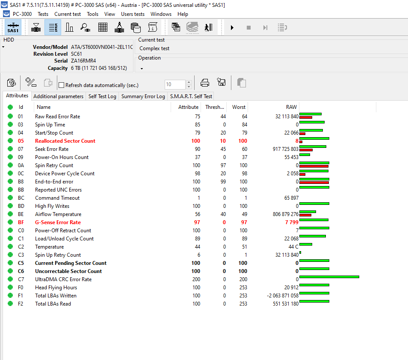The image size is (408, 360).
Task: Open the bar chart toolbar icon
Action: [x=69, y=27]
